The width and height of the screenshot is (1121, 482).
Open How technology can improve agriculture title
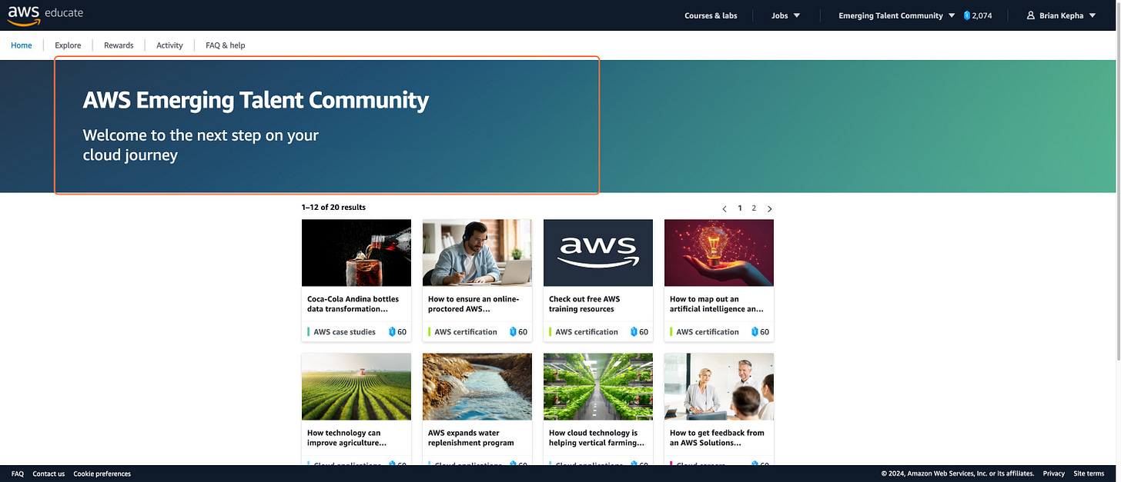coord(347,438)
